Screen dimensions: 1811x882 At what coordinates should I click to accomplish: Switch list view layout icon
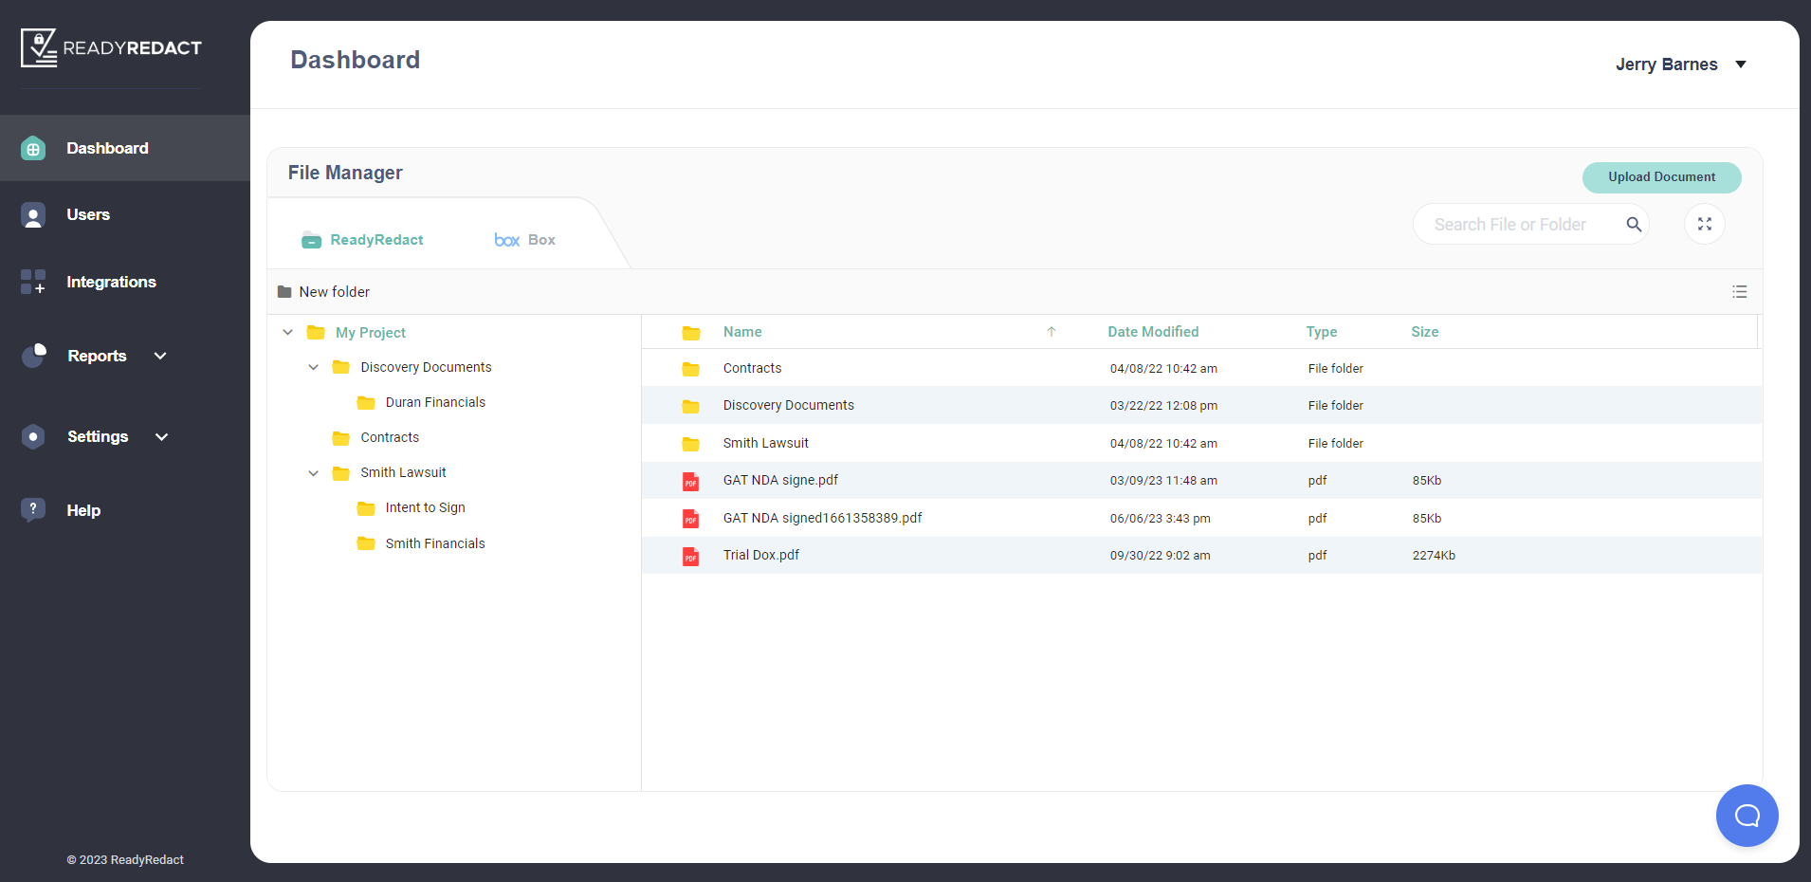click(1739, 292)
